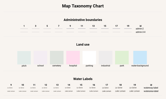
Task: Click Lake Leman sample under zoom 19
Action: [134, 91]
